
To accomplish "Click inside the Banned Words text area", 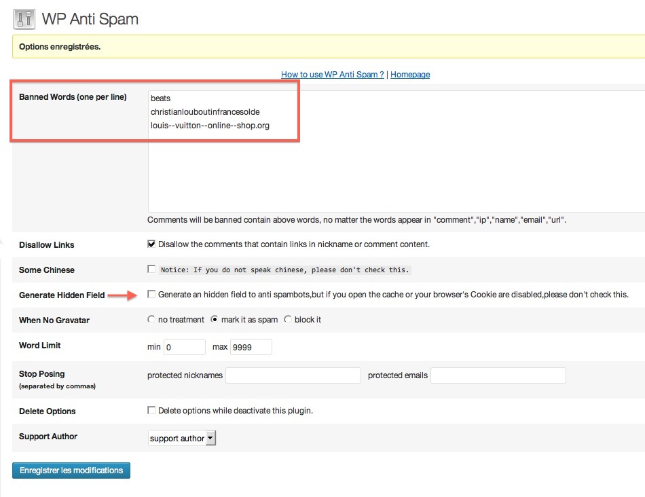I will coord(397,151).
